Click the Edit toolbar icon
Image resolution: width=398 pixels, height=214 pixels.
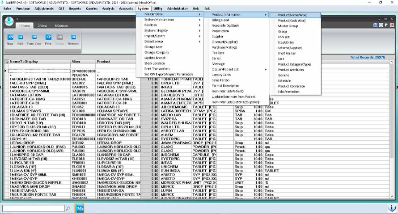pyautogui.click(x=20, y=37)
